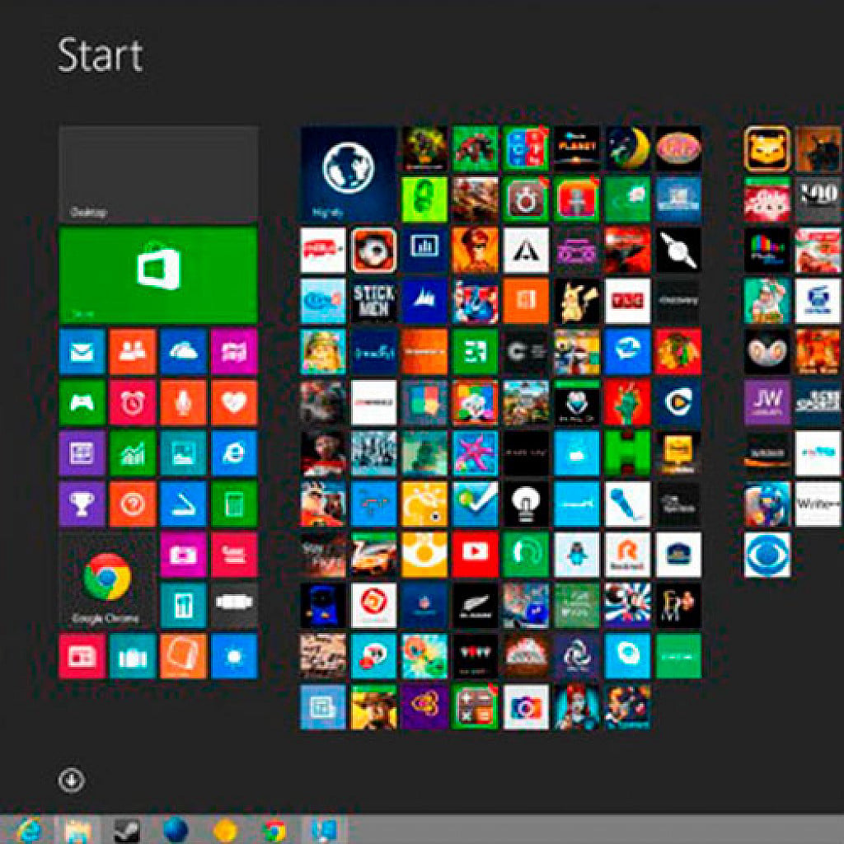This screenshot has width=844, height=844.
Task: Open the CBS eye logo tile
Action: pyautogui.click(x=767, y=555)
